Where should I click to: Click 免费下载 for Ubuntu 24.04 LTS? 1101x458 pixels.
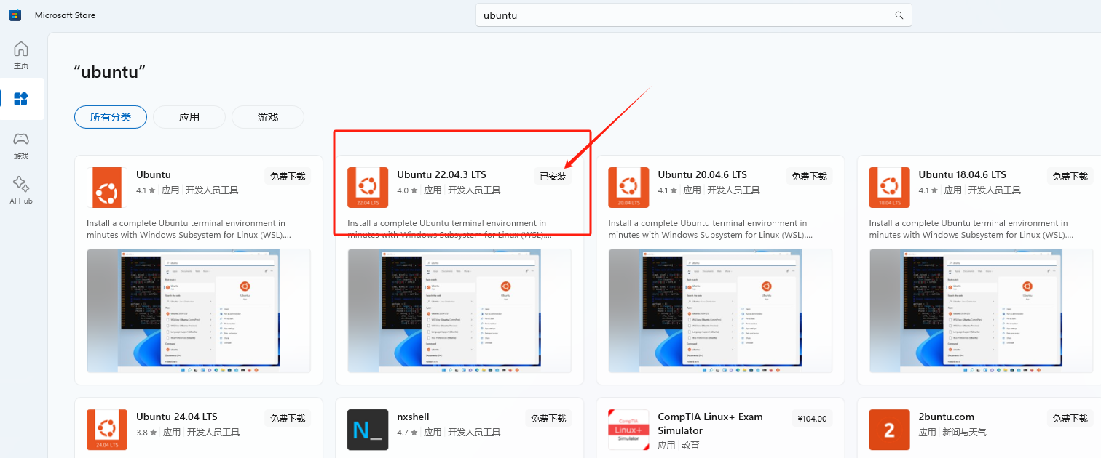[288, 418]
